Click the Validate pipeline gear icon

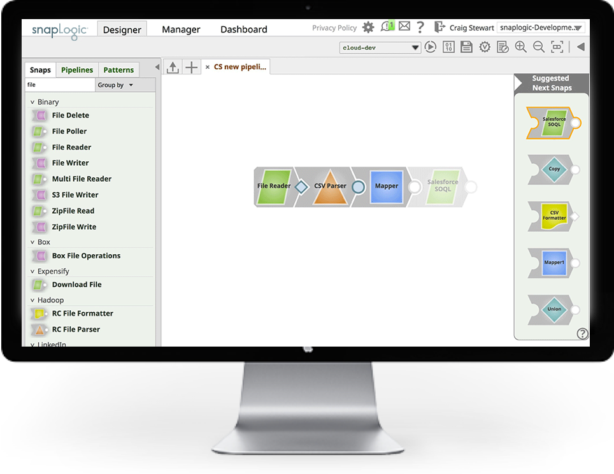tap(485, 47)
